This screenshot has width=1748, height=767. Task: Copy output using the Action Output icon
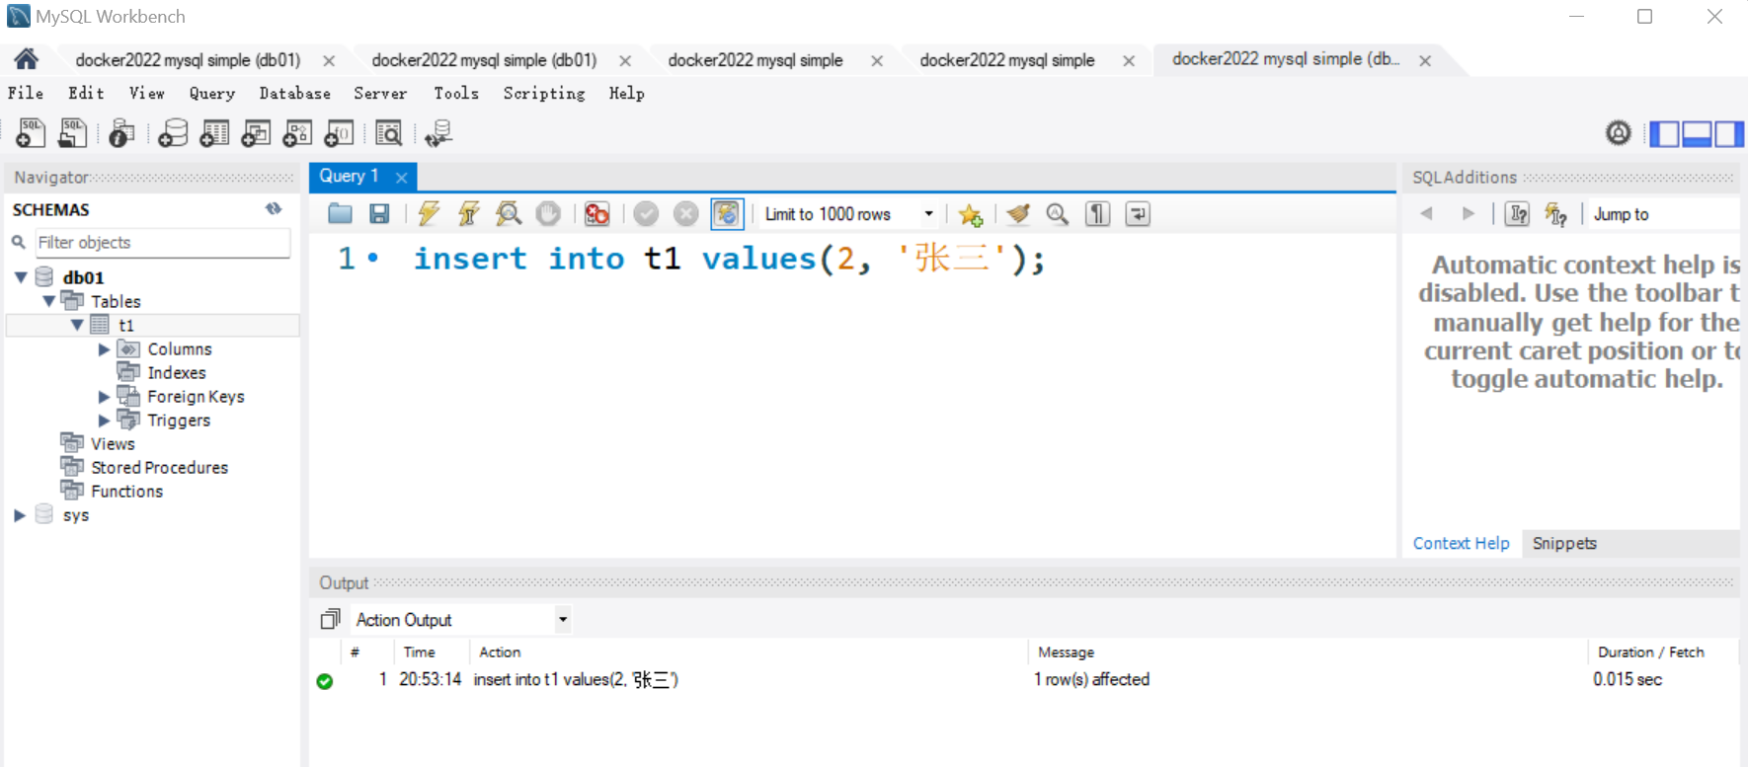331,619
